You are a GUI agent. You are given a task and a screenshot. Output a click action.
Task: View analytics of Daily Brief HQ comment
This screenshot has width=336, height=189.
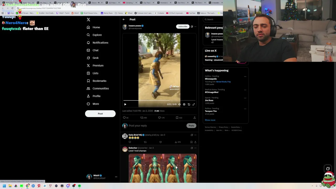(178, 142)
